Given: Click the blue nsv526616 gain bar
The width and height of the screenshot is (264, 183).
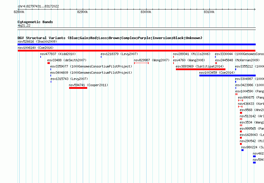Looking at the screenshot, I should (136, 44).
